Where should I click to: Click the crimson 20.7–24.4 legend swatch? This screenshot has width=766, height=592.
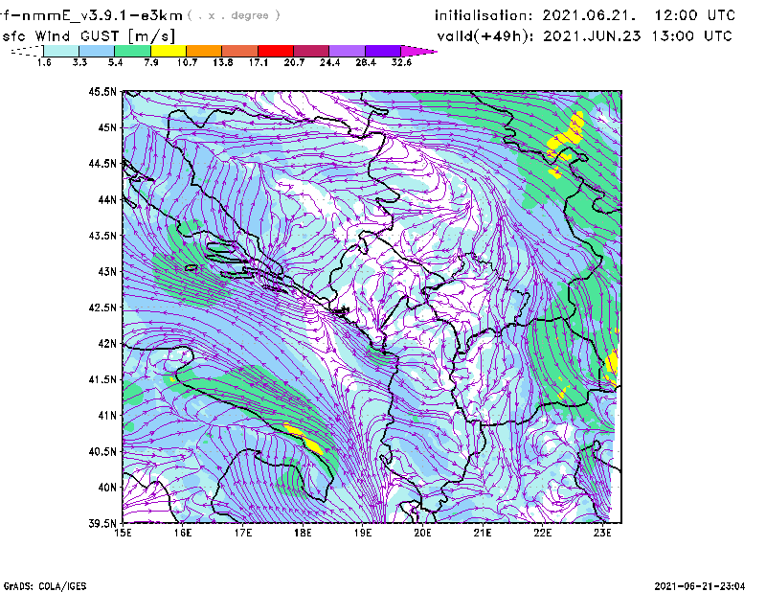311,51
